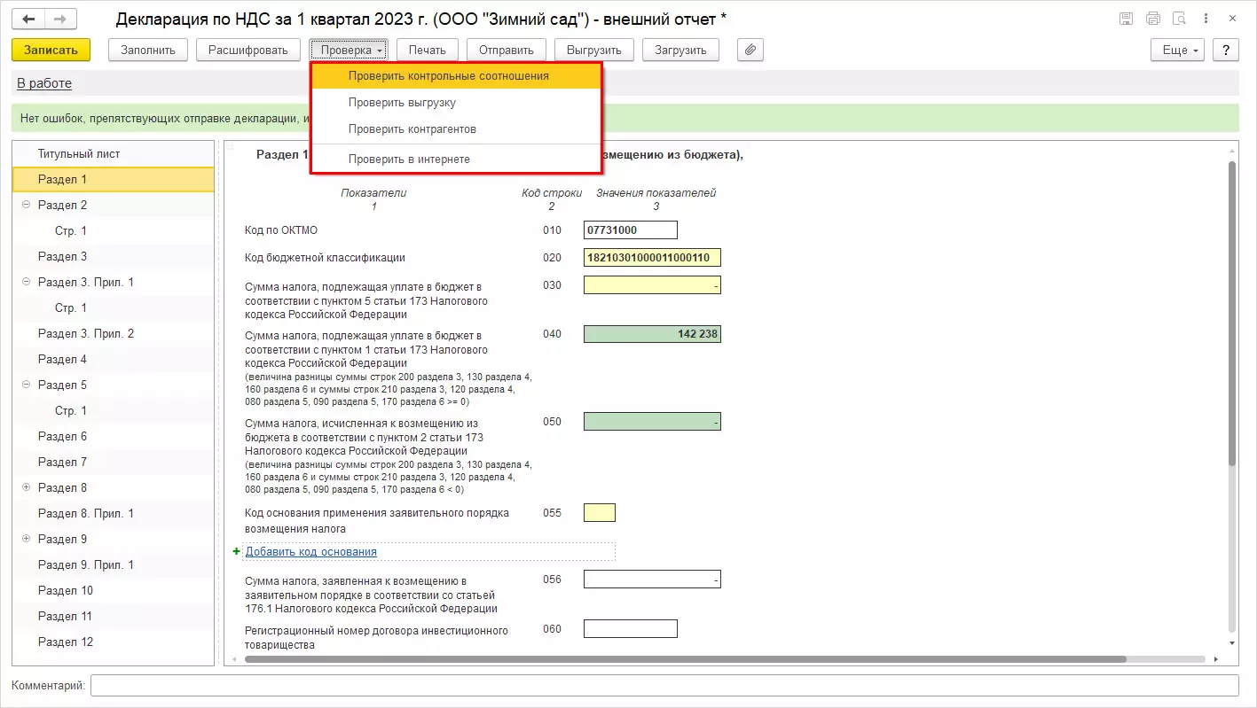Click the registration number field for line 060
Image resolution: width=1257 pixels, height=708 pixels.
631,629
